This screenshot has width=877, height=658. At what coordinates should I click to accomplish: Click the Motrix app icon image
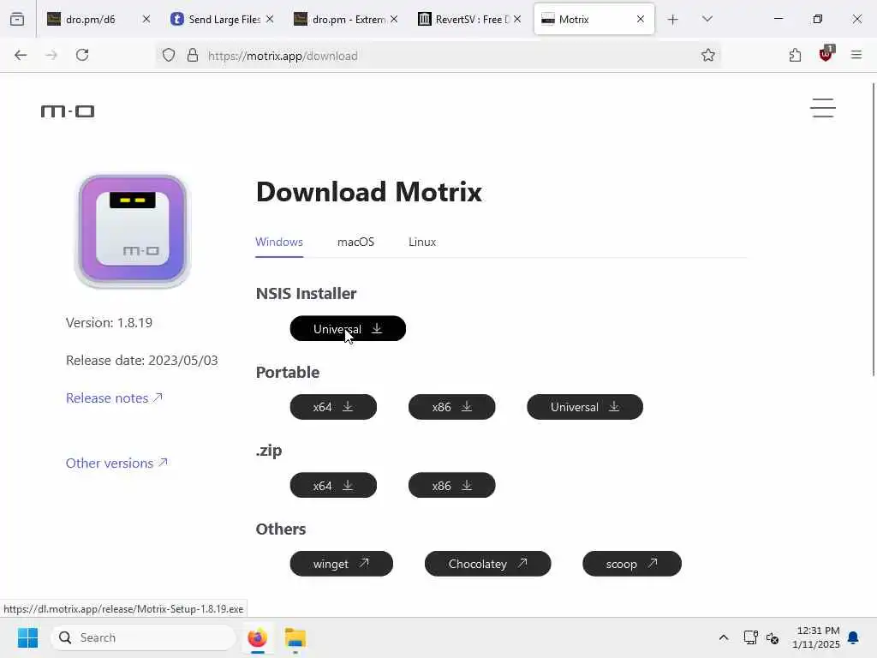click(133, 230)
